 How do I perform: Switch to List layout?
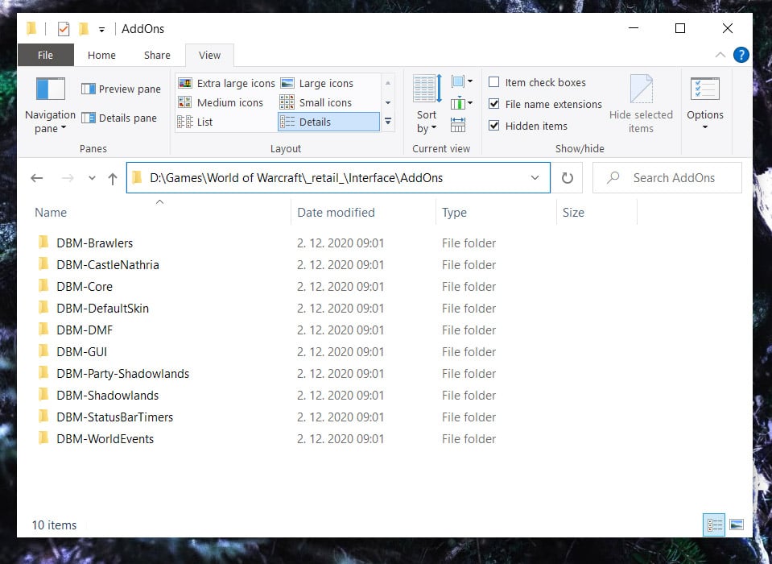point(196,122)
